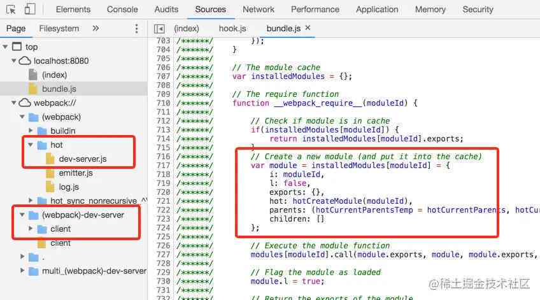Open bundle.js in the file tree
Image resolution: width=540 pixels, height=300 pixels.
[59, 89]
